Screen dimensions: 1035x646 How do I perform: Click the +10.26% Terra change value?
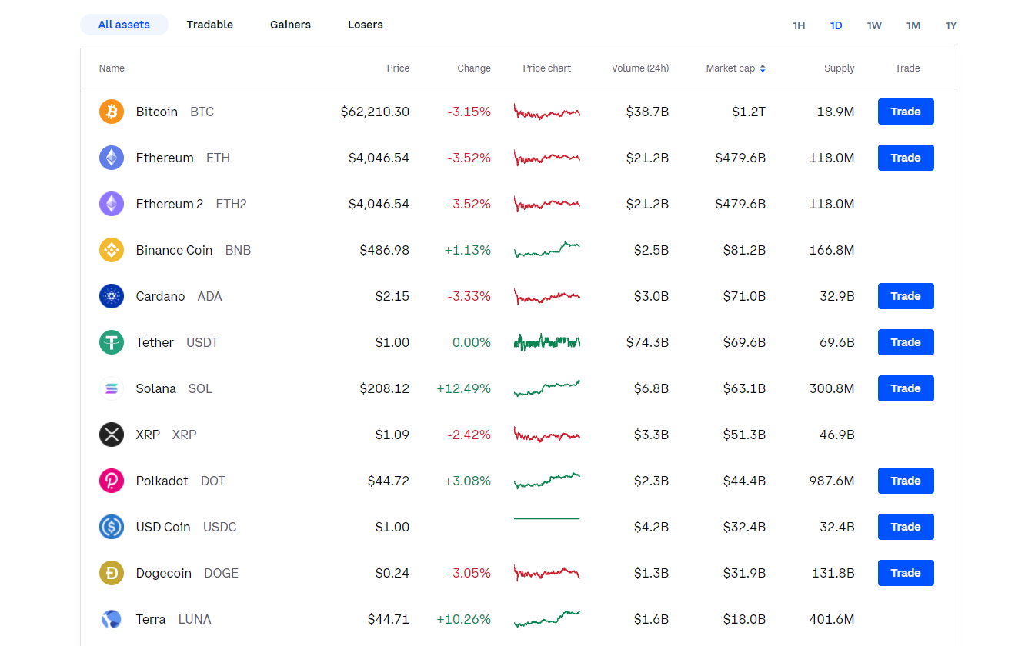point(464,619)
